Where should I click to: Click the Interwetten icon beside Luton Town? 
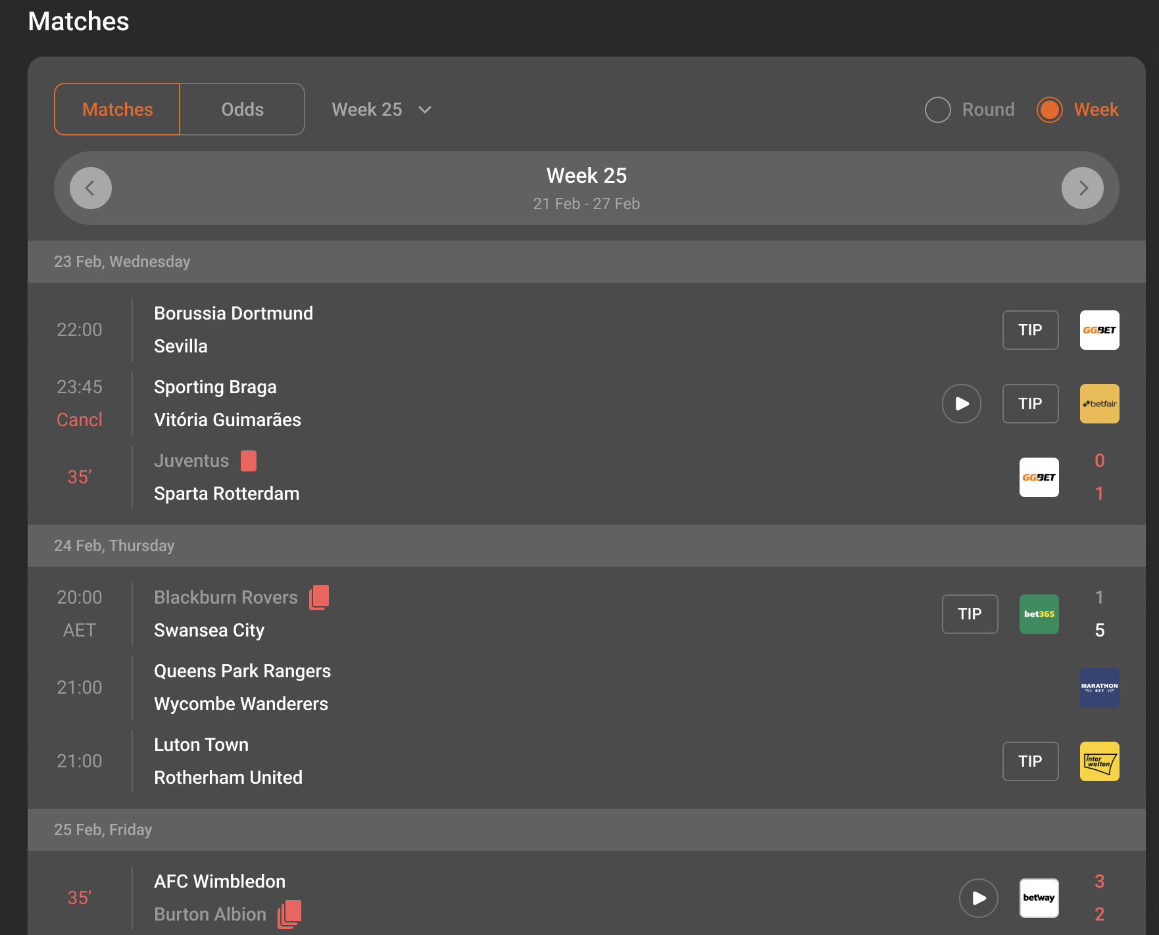click(x=1099, y=761)
